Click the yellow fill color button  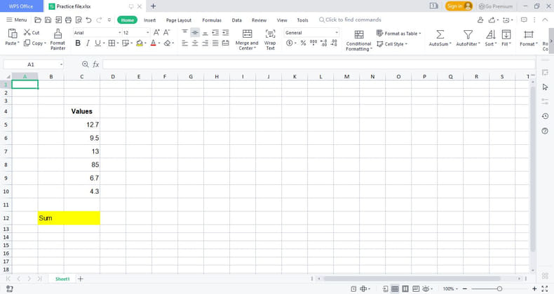click(140, 43)
